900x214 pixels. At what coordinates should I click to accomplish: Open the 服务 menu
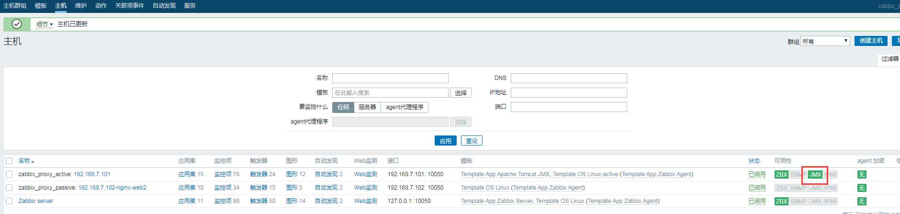190,6
